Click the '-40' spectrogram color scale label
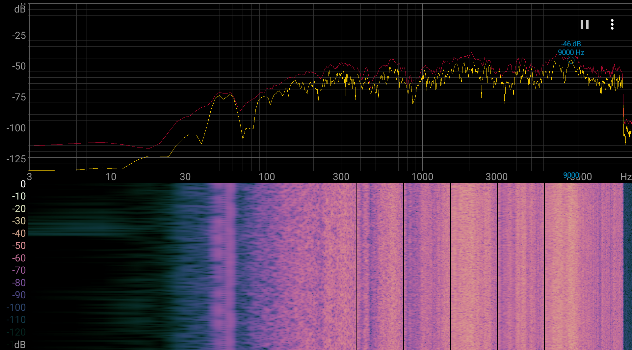This screenshot has width=632, height=350. (19, 233)
